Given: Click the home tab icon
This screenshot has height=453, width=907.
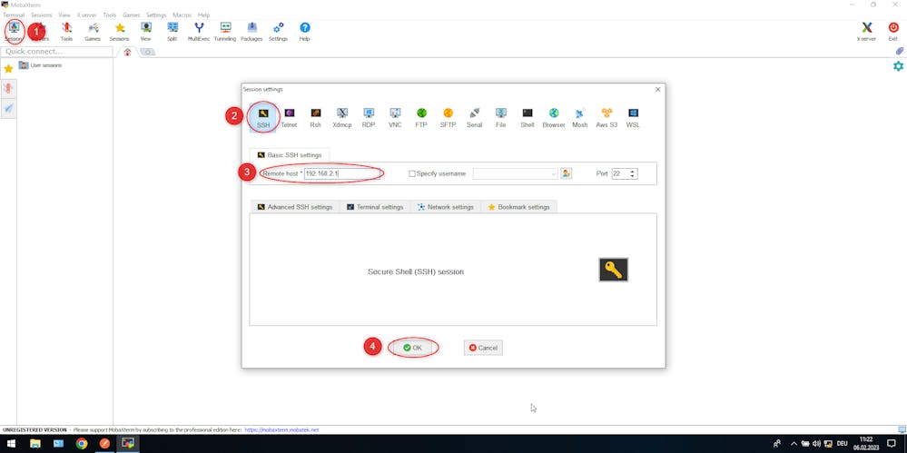Looking at the screenshot, I should pyautogui.click(x=127, y=52).
